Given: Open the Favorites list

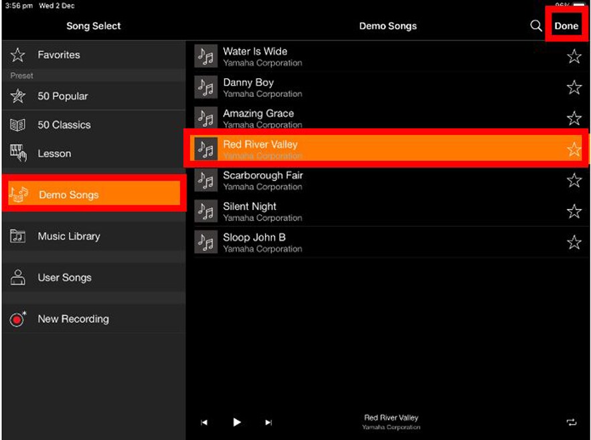Looking at the screenshot, I should (x=58, y=55).
